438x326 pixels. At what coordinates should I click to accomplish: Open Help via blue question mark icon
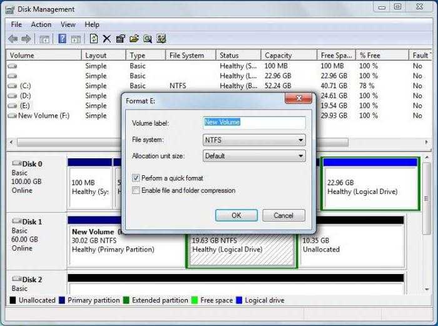[62, 39]
